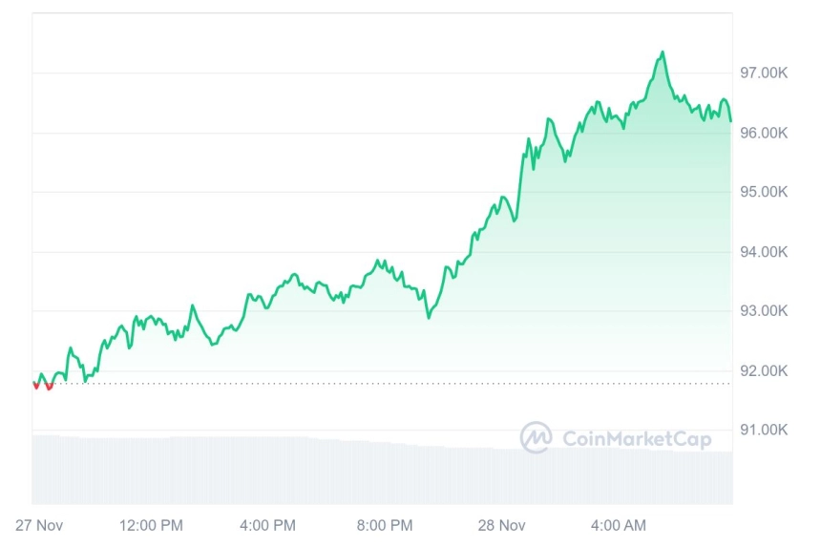The image size is (821, 547).
Task: Click the 94.00K price axis label
Action: [764, 252]
